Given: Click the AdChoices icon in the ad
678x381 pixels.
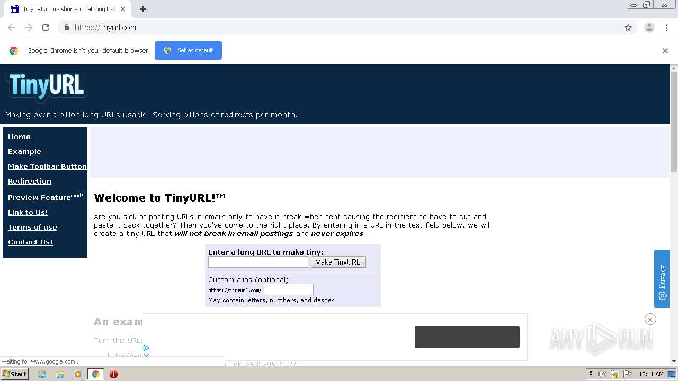Looking at the screenshot, I should click(146, 348).
